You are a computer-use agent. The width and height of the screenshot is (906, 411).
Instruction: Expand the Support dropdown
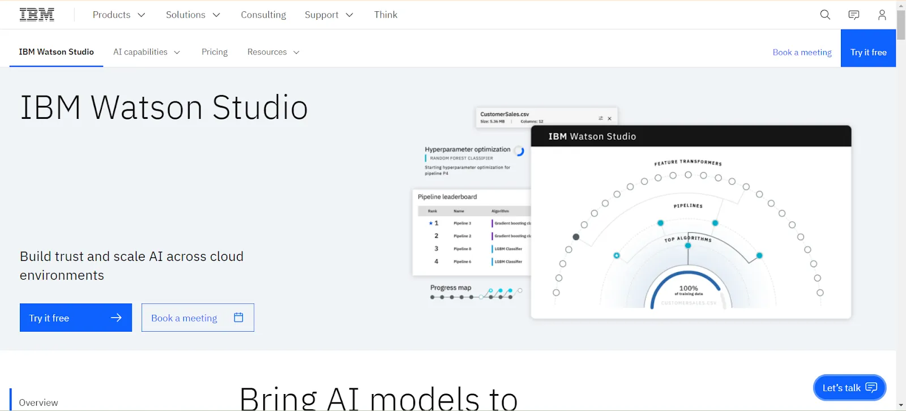point(328,15)
